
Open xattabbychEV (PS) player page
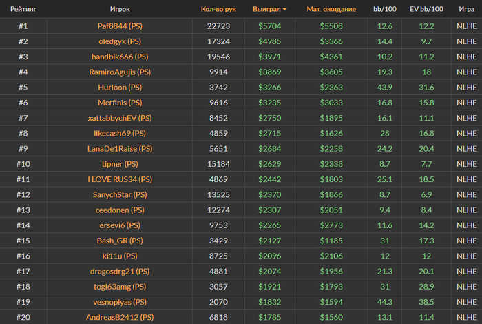(120, 118)
